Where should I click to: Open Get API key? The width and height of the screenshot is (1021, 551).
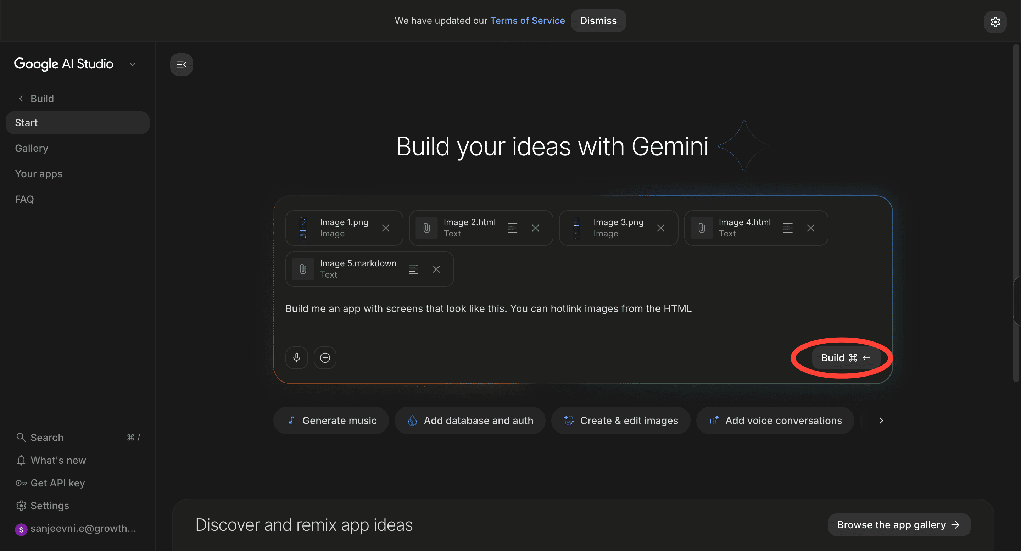coord(57,483)
